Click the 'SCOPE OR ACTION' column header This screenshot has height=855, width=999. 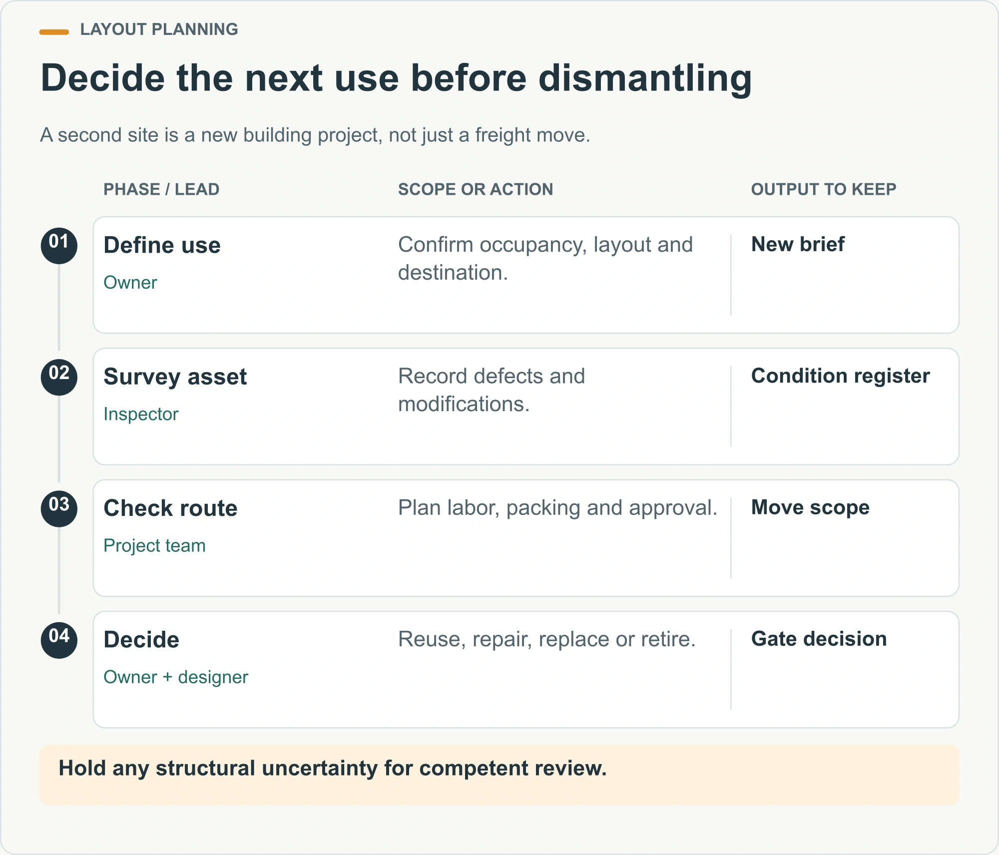[x=476, y=189]
